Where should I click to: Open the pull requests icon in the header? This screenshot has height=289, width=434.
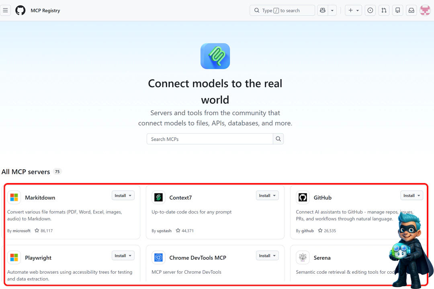384,10
